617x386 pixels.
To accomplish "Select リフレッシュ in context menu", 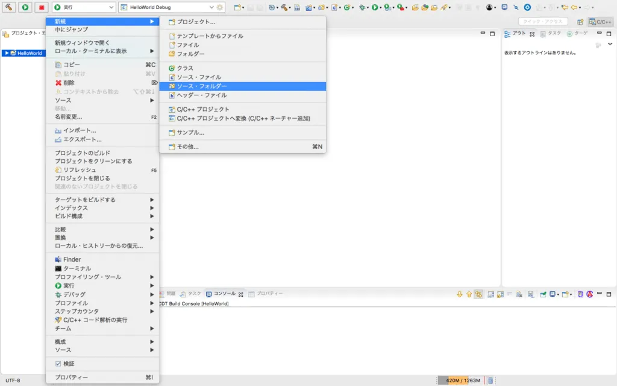I will click(x=103, y=169).
